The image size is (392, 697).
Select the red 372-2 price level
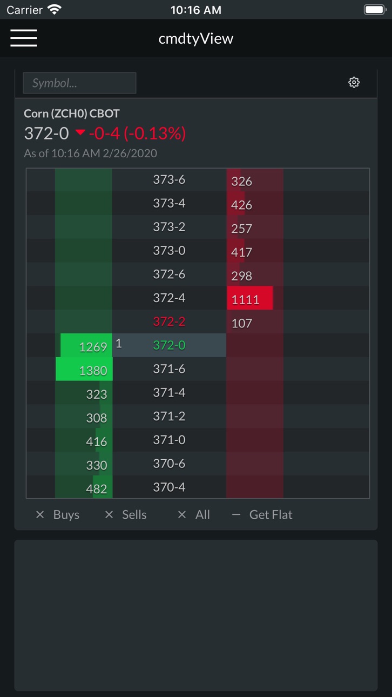169,321
